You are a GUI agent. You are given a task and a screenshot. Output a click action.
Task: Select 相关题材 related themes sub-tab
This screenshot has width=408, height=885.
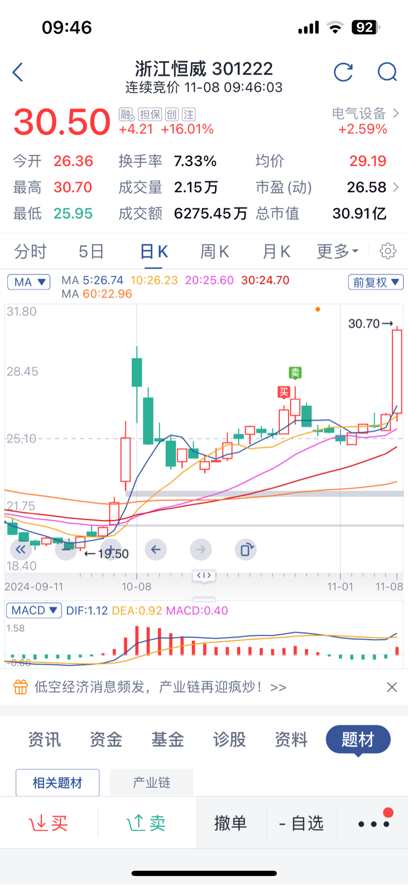[x=57, y=782]
